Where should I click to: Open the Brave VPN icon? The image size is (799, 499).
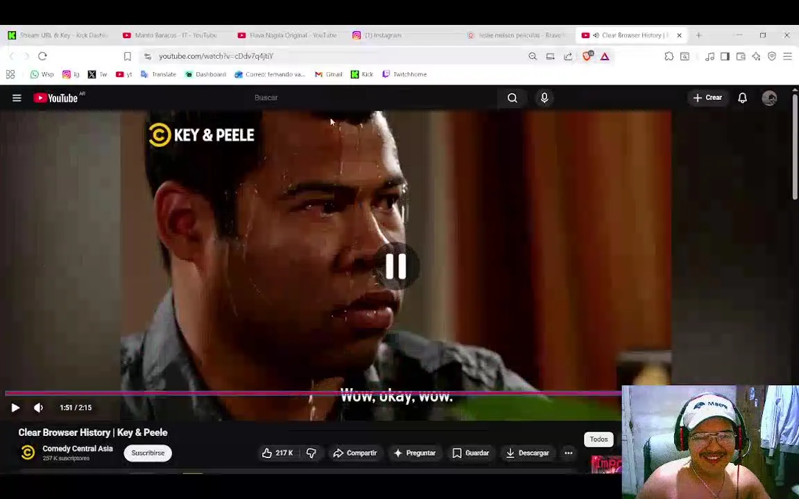pyautogui.click(x=772, y=57)
